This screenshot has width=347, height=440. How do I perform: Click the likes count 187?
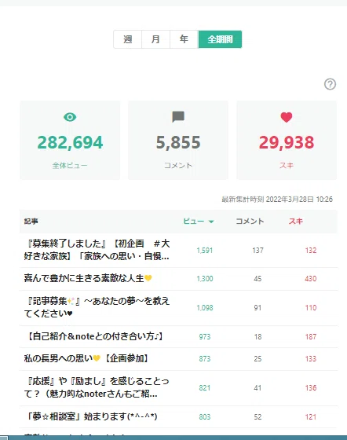(311, 337)
